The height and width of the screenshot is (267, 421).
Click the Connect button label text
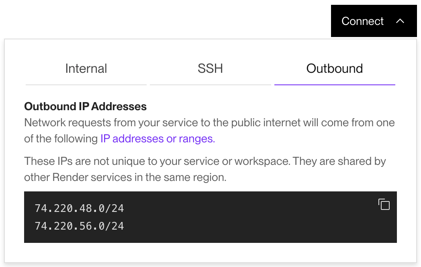[x=362, y=21]
